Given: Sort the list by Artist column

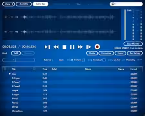Looking at the screenshot, I should pos(54,69).
